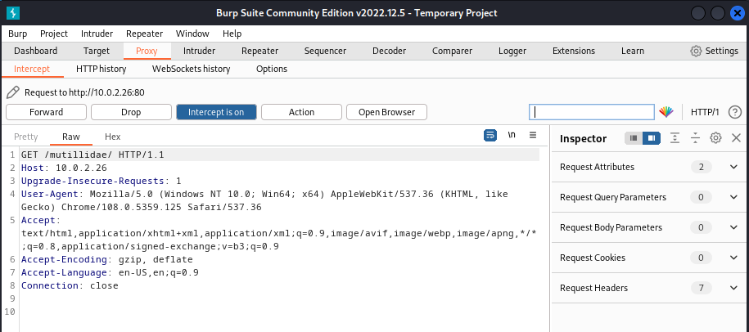
Task: Open the Logger tab
Action: click(x=512, y=51)
